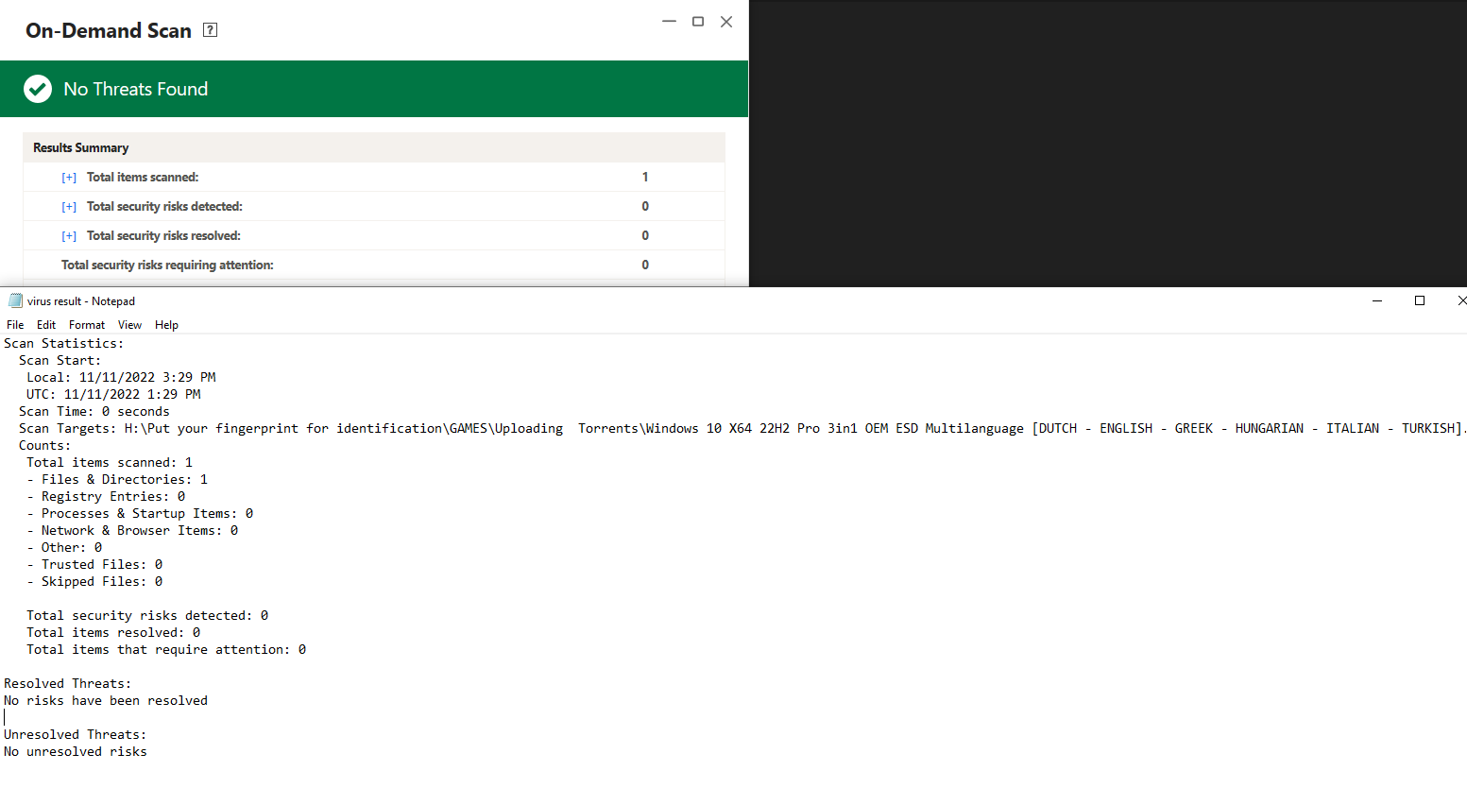Expand the Total items scanned row
Viewport: 1467px width, 788px height.
click(69, 178)
